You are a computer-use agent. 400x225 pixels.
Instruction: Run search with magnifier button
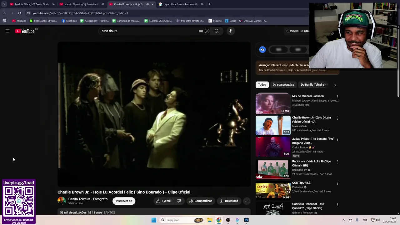[217, 31]
